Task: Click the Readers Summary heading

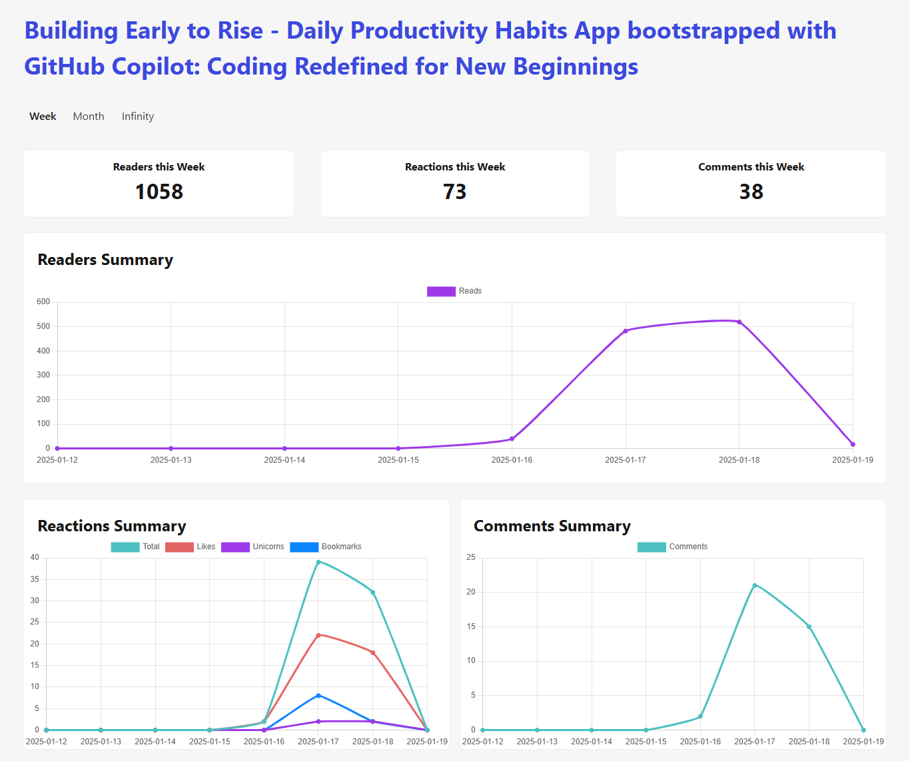Action: (x=105, y=260)
